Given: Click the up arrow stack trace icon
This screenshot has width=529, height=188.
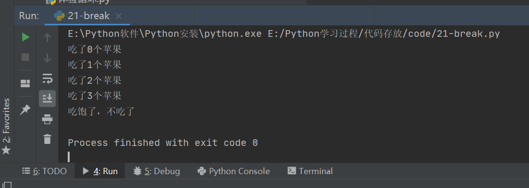Looking at the screenshot, I should coord(47,38).
